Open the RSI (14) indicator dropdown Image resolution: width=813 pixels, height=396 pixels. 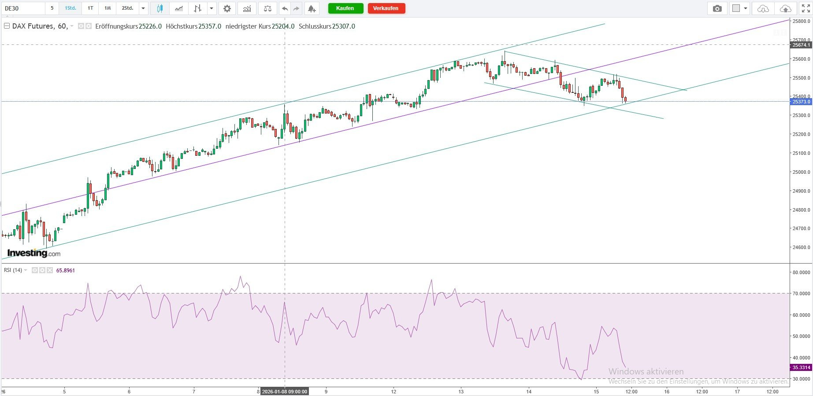[26, 270]
